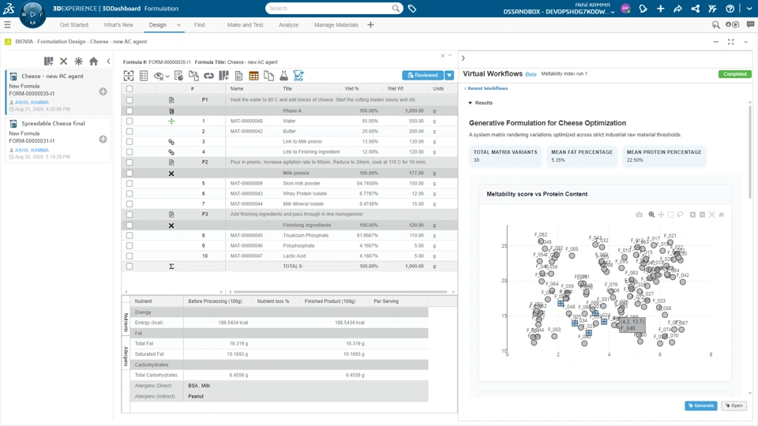
Task: Check the box for Skim milk powder row
Action: pyautogui.click(x=129, y=184)
